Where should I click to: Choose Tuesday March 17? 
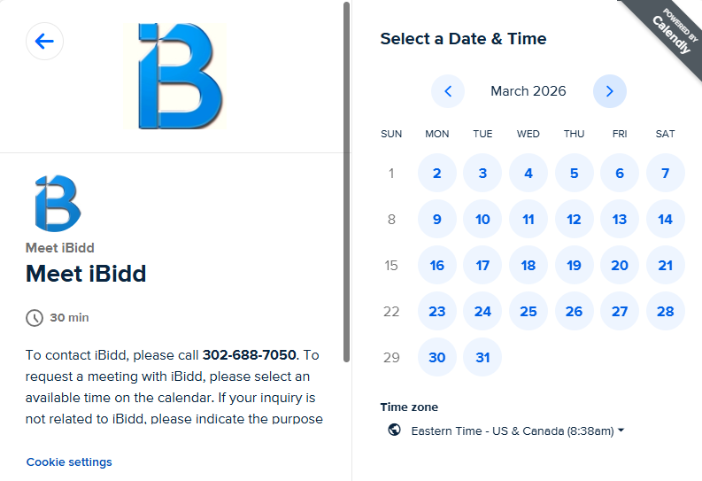[482, 266]
